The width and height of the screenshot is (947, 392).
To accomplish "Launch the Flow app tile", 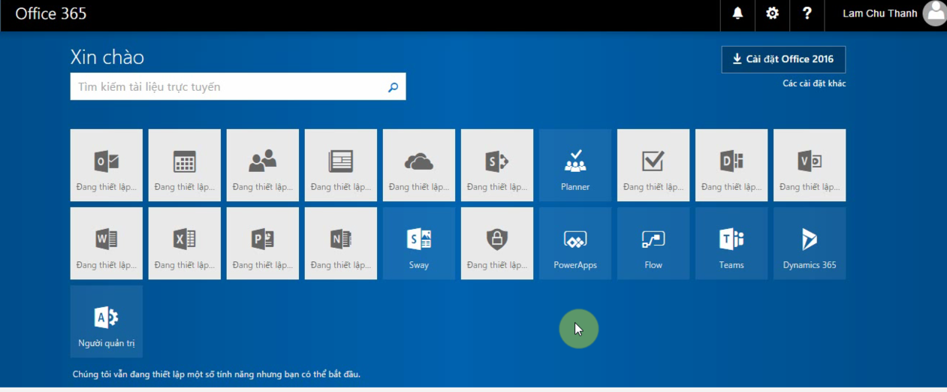I will (x=653, y=243).
